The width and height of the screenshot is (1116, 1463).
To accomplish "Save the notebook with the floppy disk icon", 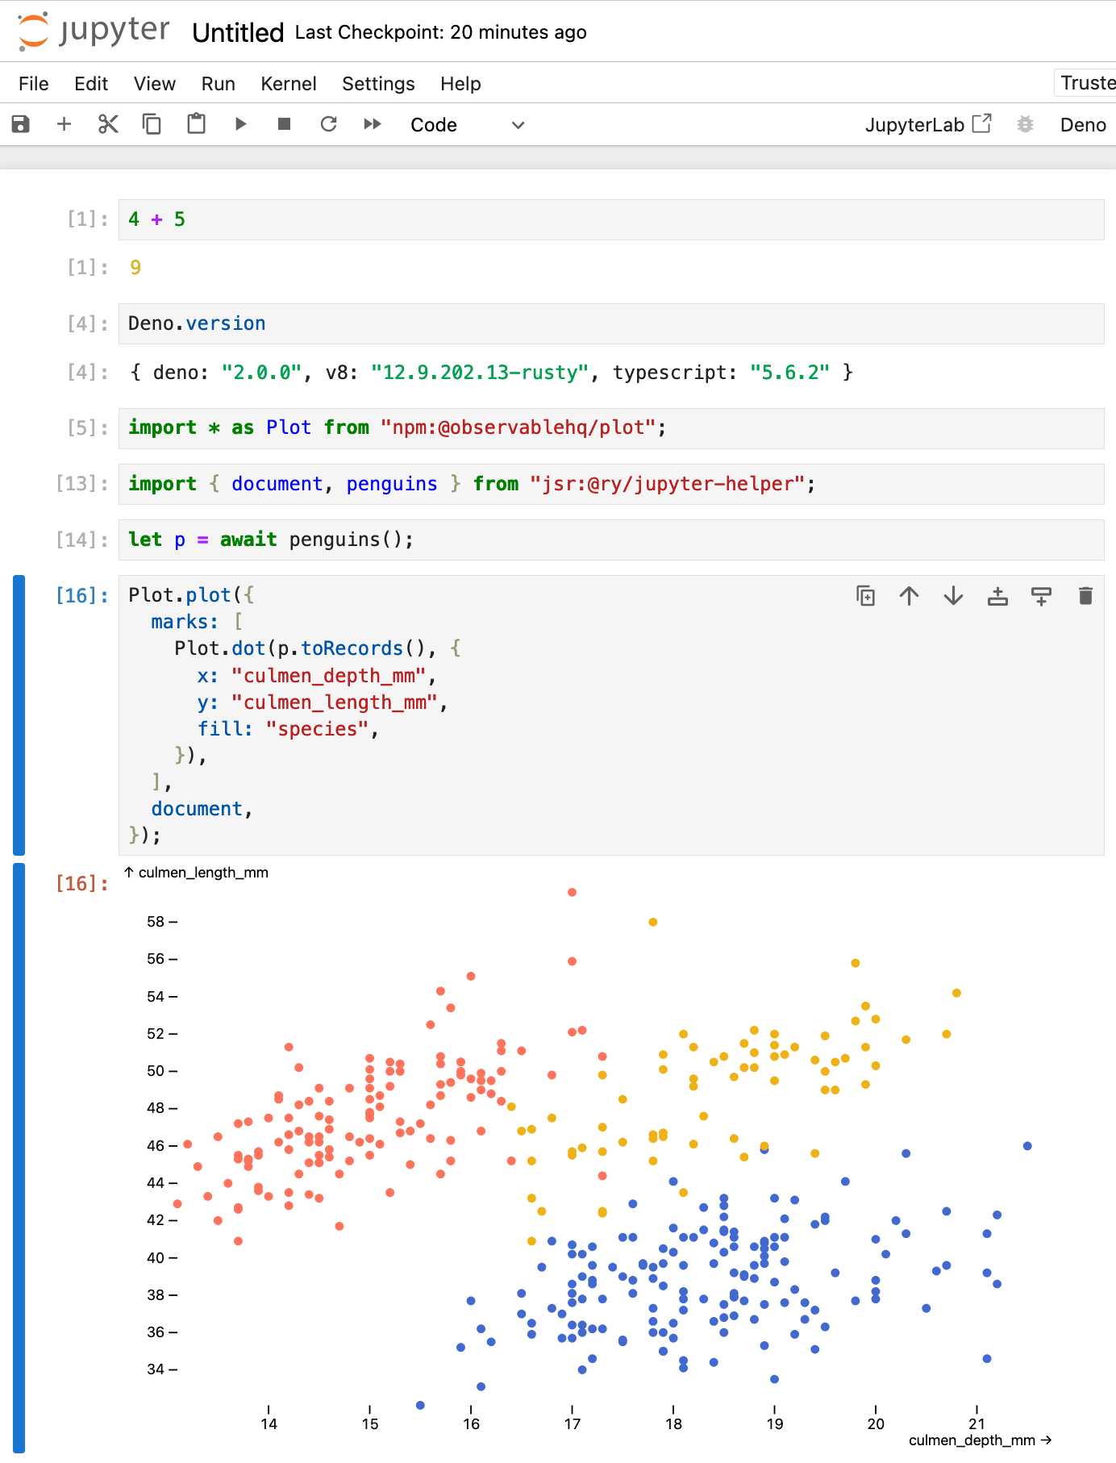I will click(x=21, y=124).
